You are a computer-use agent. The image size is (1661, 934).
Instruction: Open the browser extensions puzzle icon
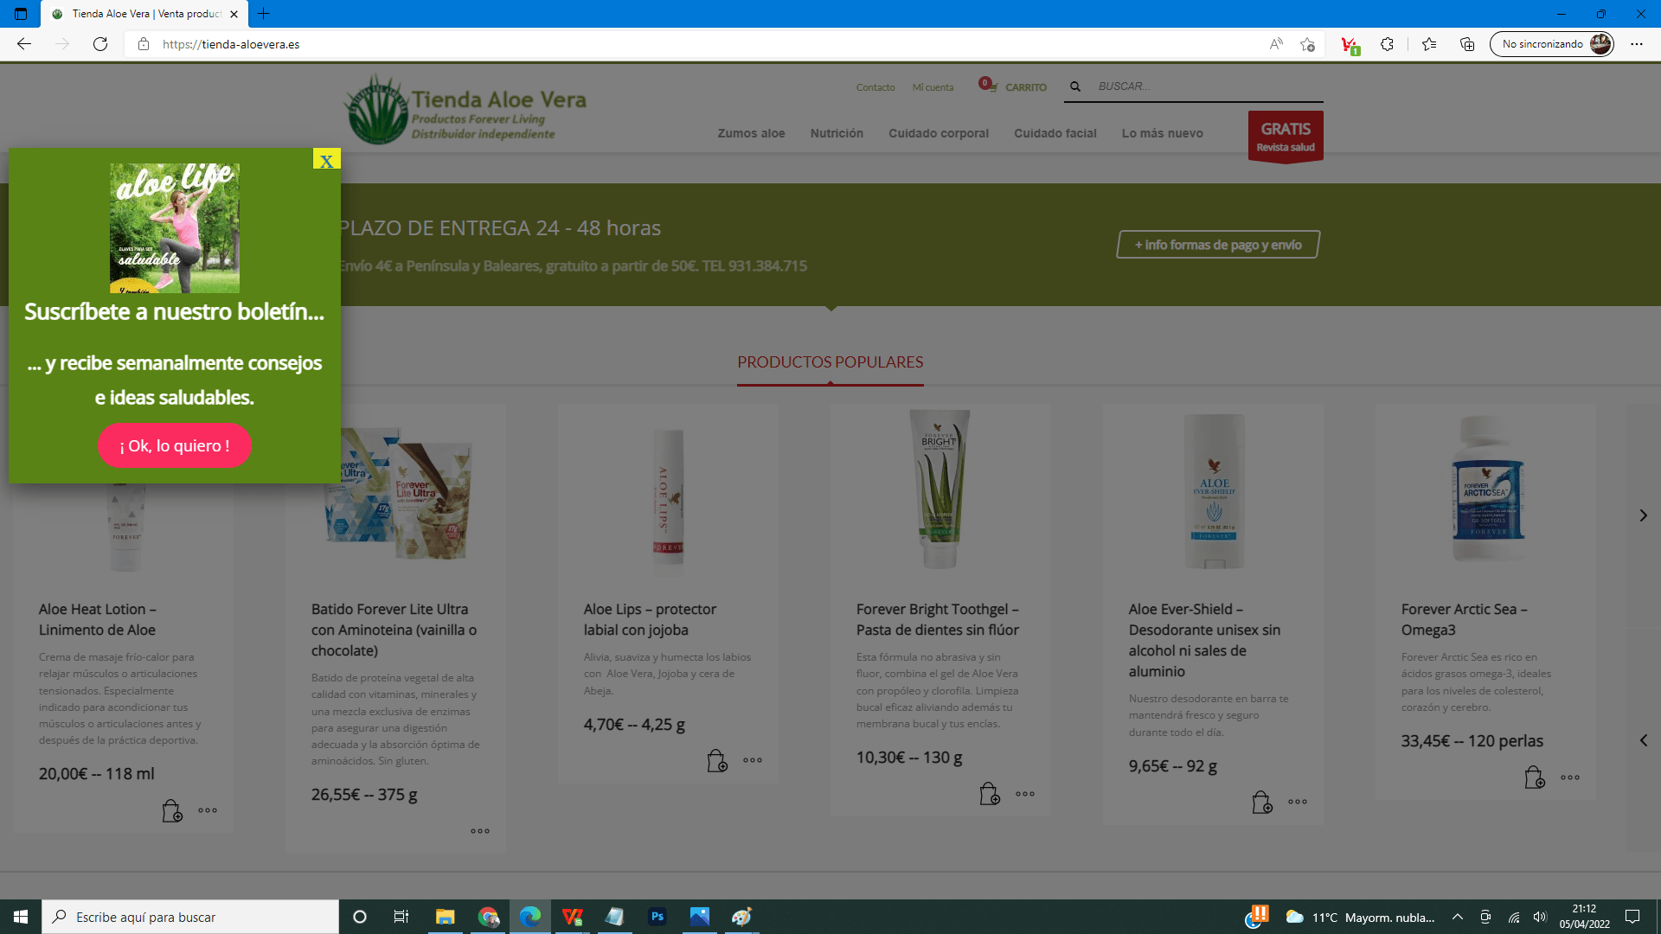[x=1387, y=44]
